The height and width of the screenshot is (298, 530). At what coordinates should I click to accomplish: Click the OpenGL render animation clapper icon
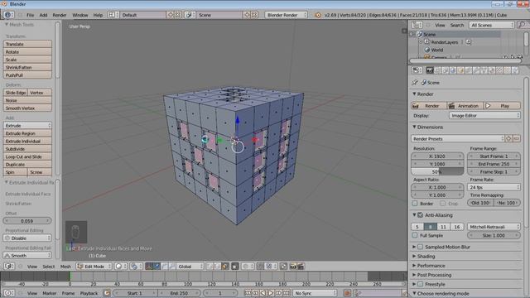click(300, 267)
